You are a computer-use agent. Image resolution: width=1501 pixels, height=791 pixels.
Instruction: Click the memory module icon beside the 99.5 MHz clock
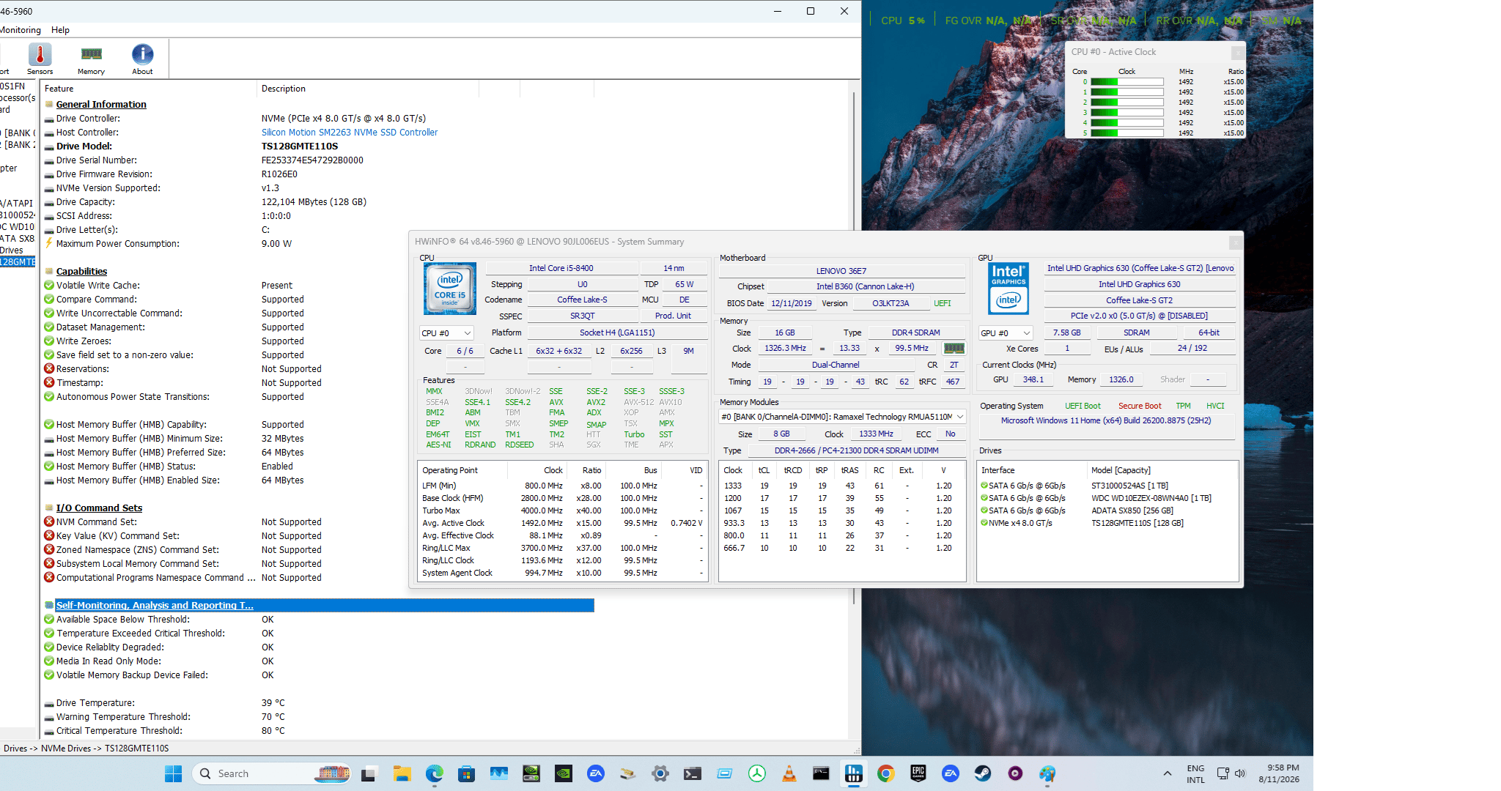coord(954,349)
